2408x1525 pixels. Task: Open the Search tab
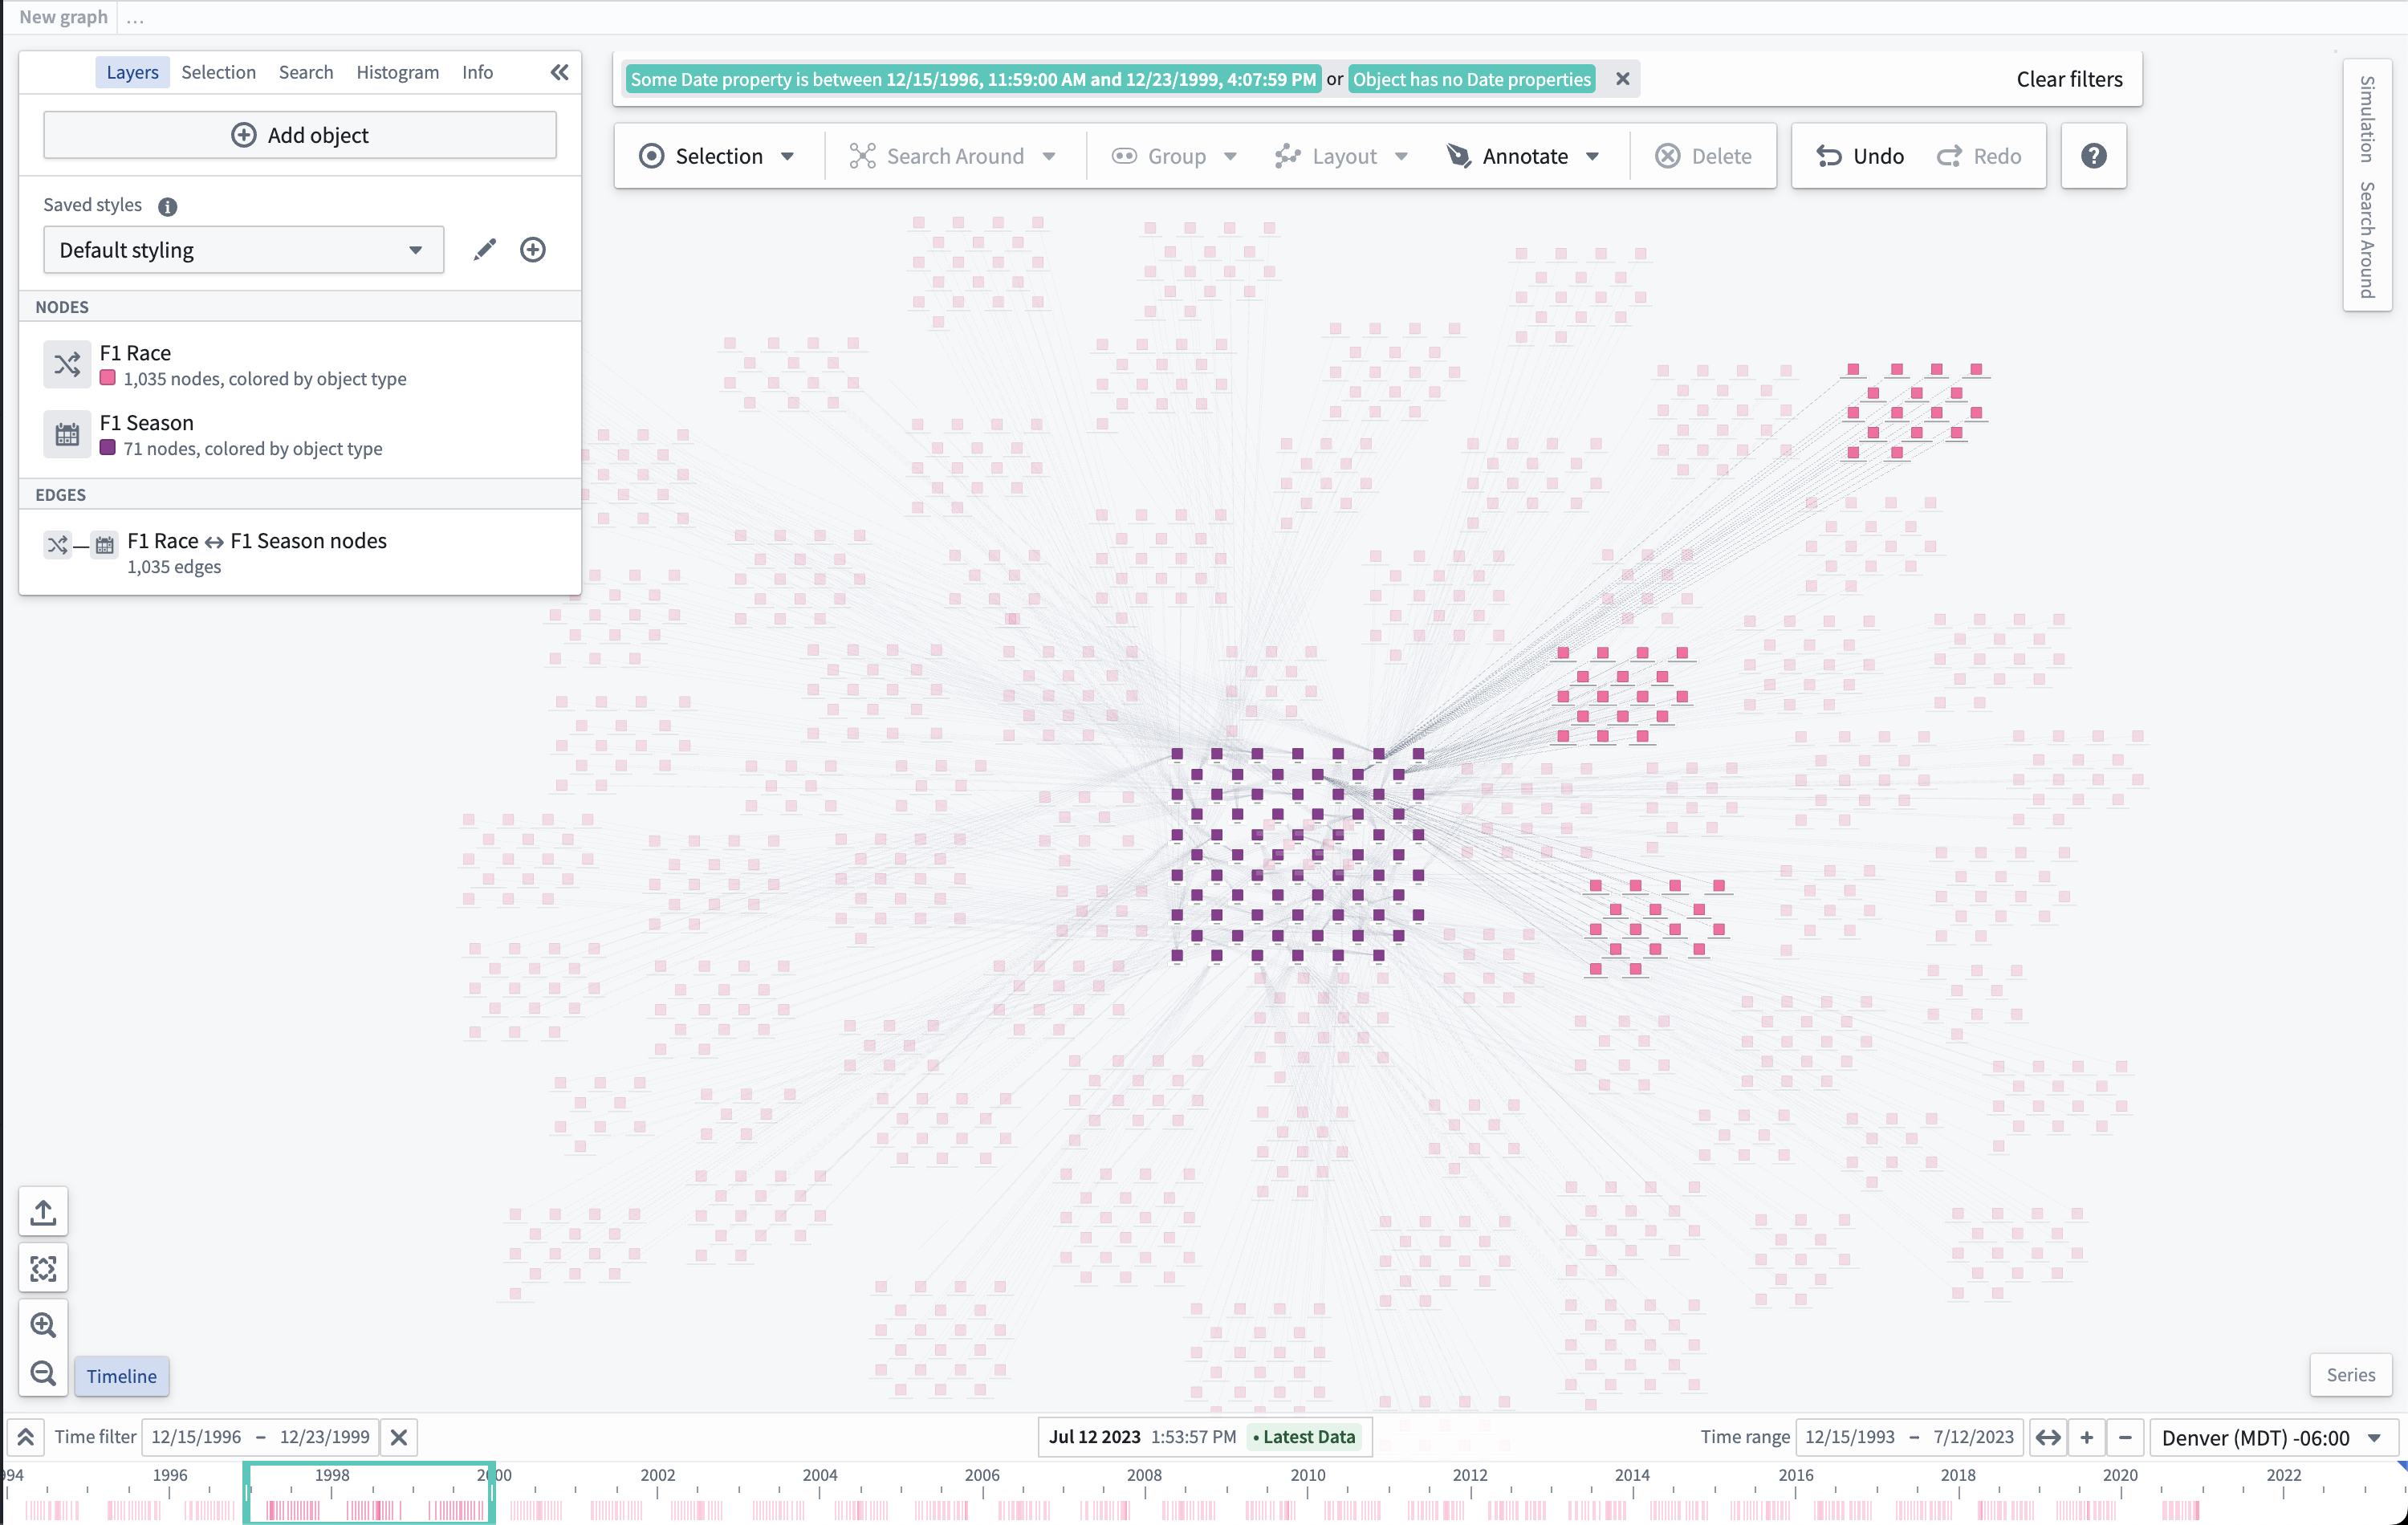pyautogui.click(x=306, y=72)
